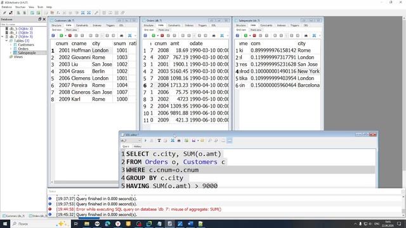Image resolution: width=406 pixels, height=228 pixels.
Task: Insert a row in the Salespeople window
Action: coord(246,35)
